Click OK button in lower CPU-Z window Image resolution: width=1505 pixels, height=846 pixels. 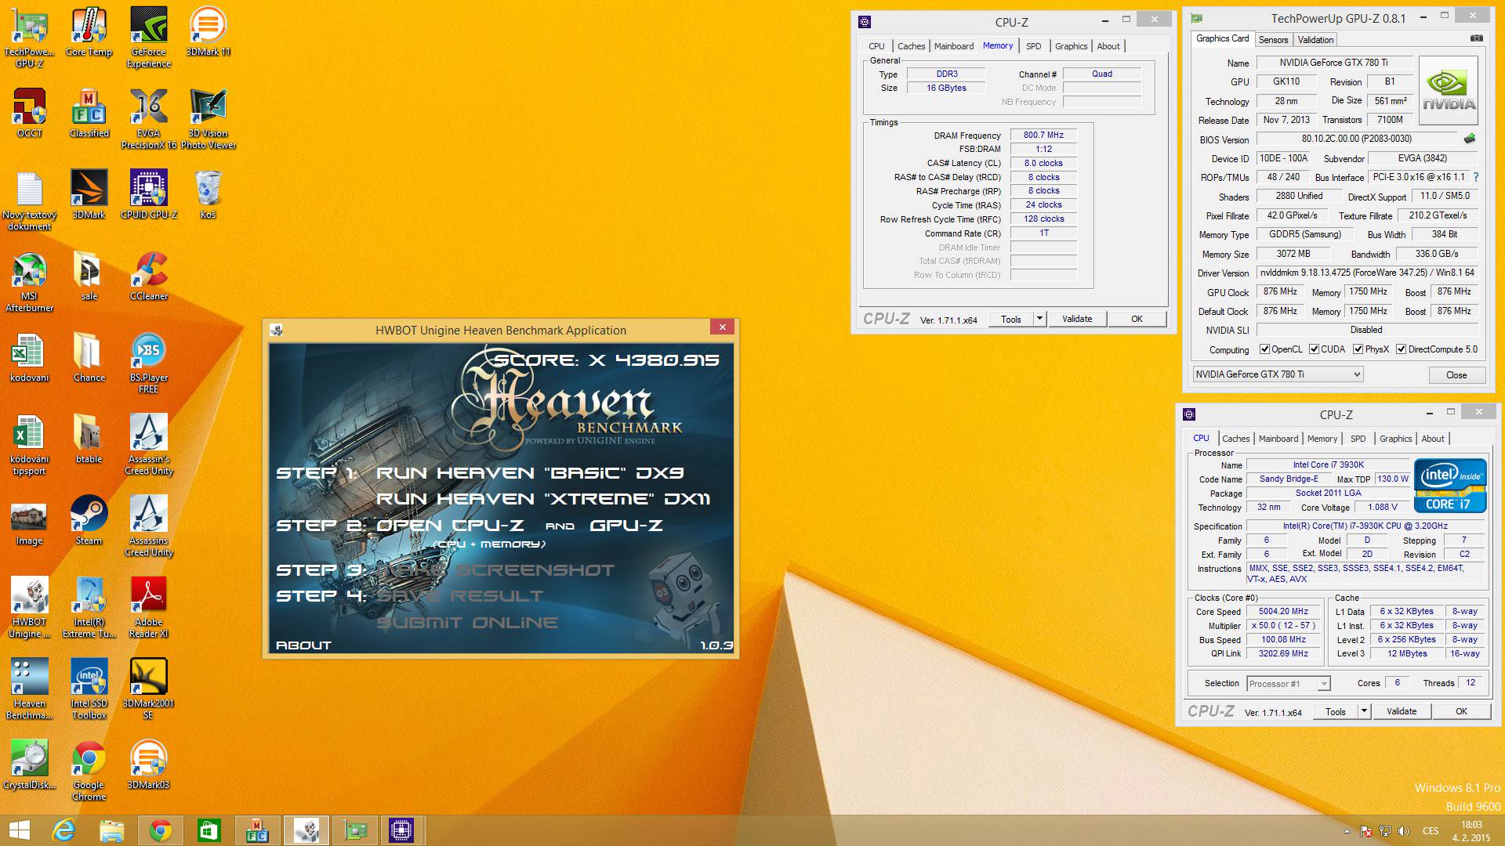pyautogui.click(x=1461, y=711)
